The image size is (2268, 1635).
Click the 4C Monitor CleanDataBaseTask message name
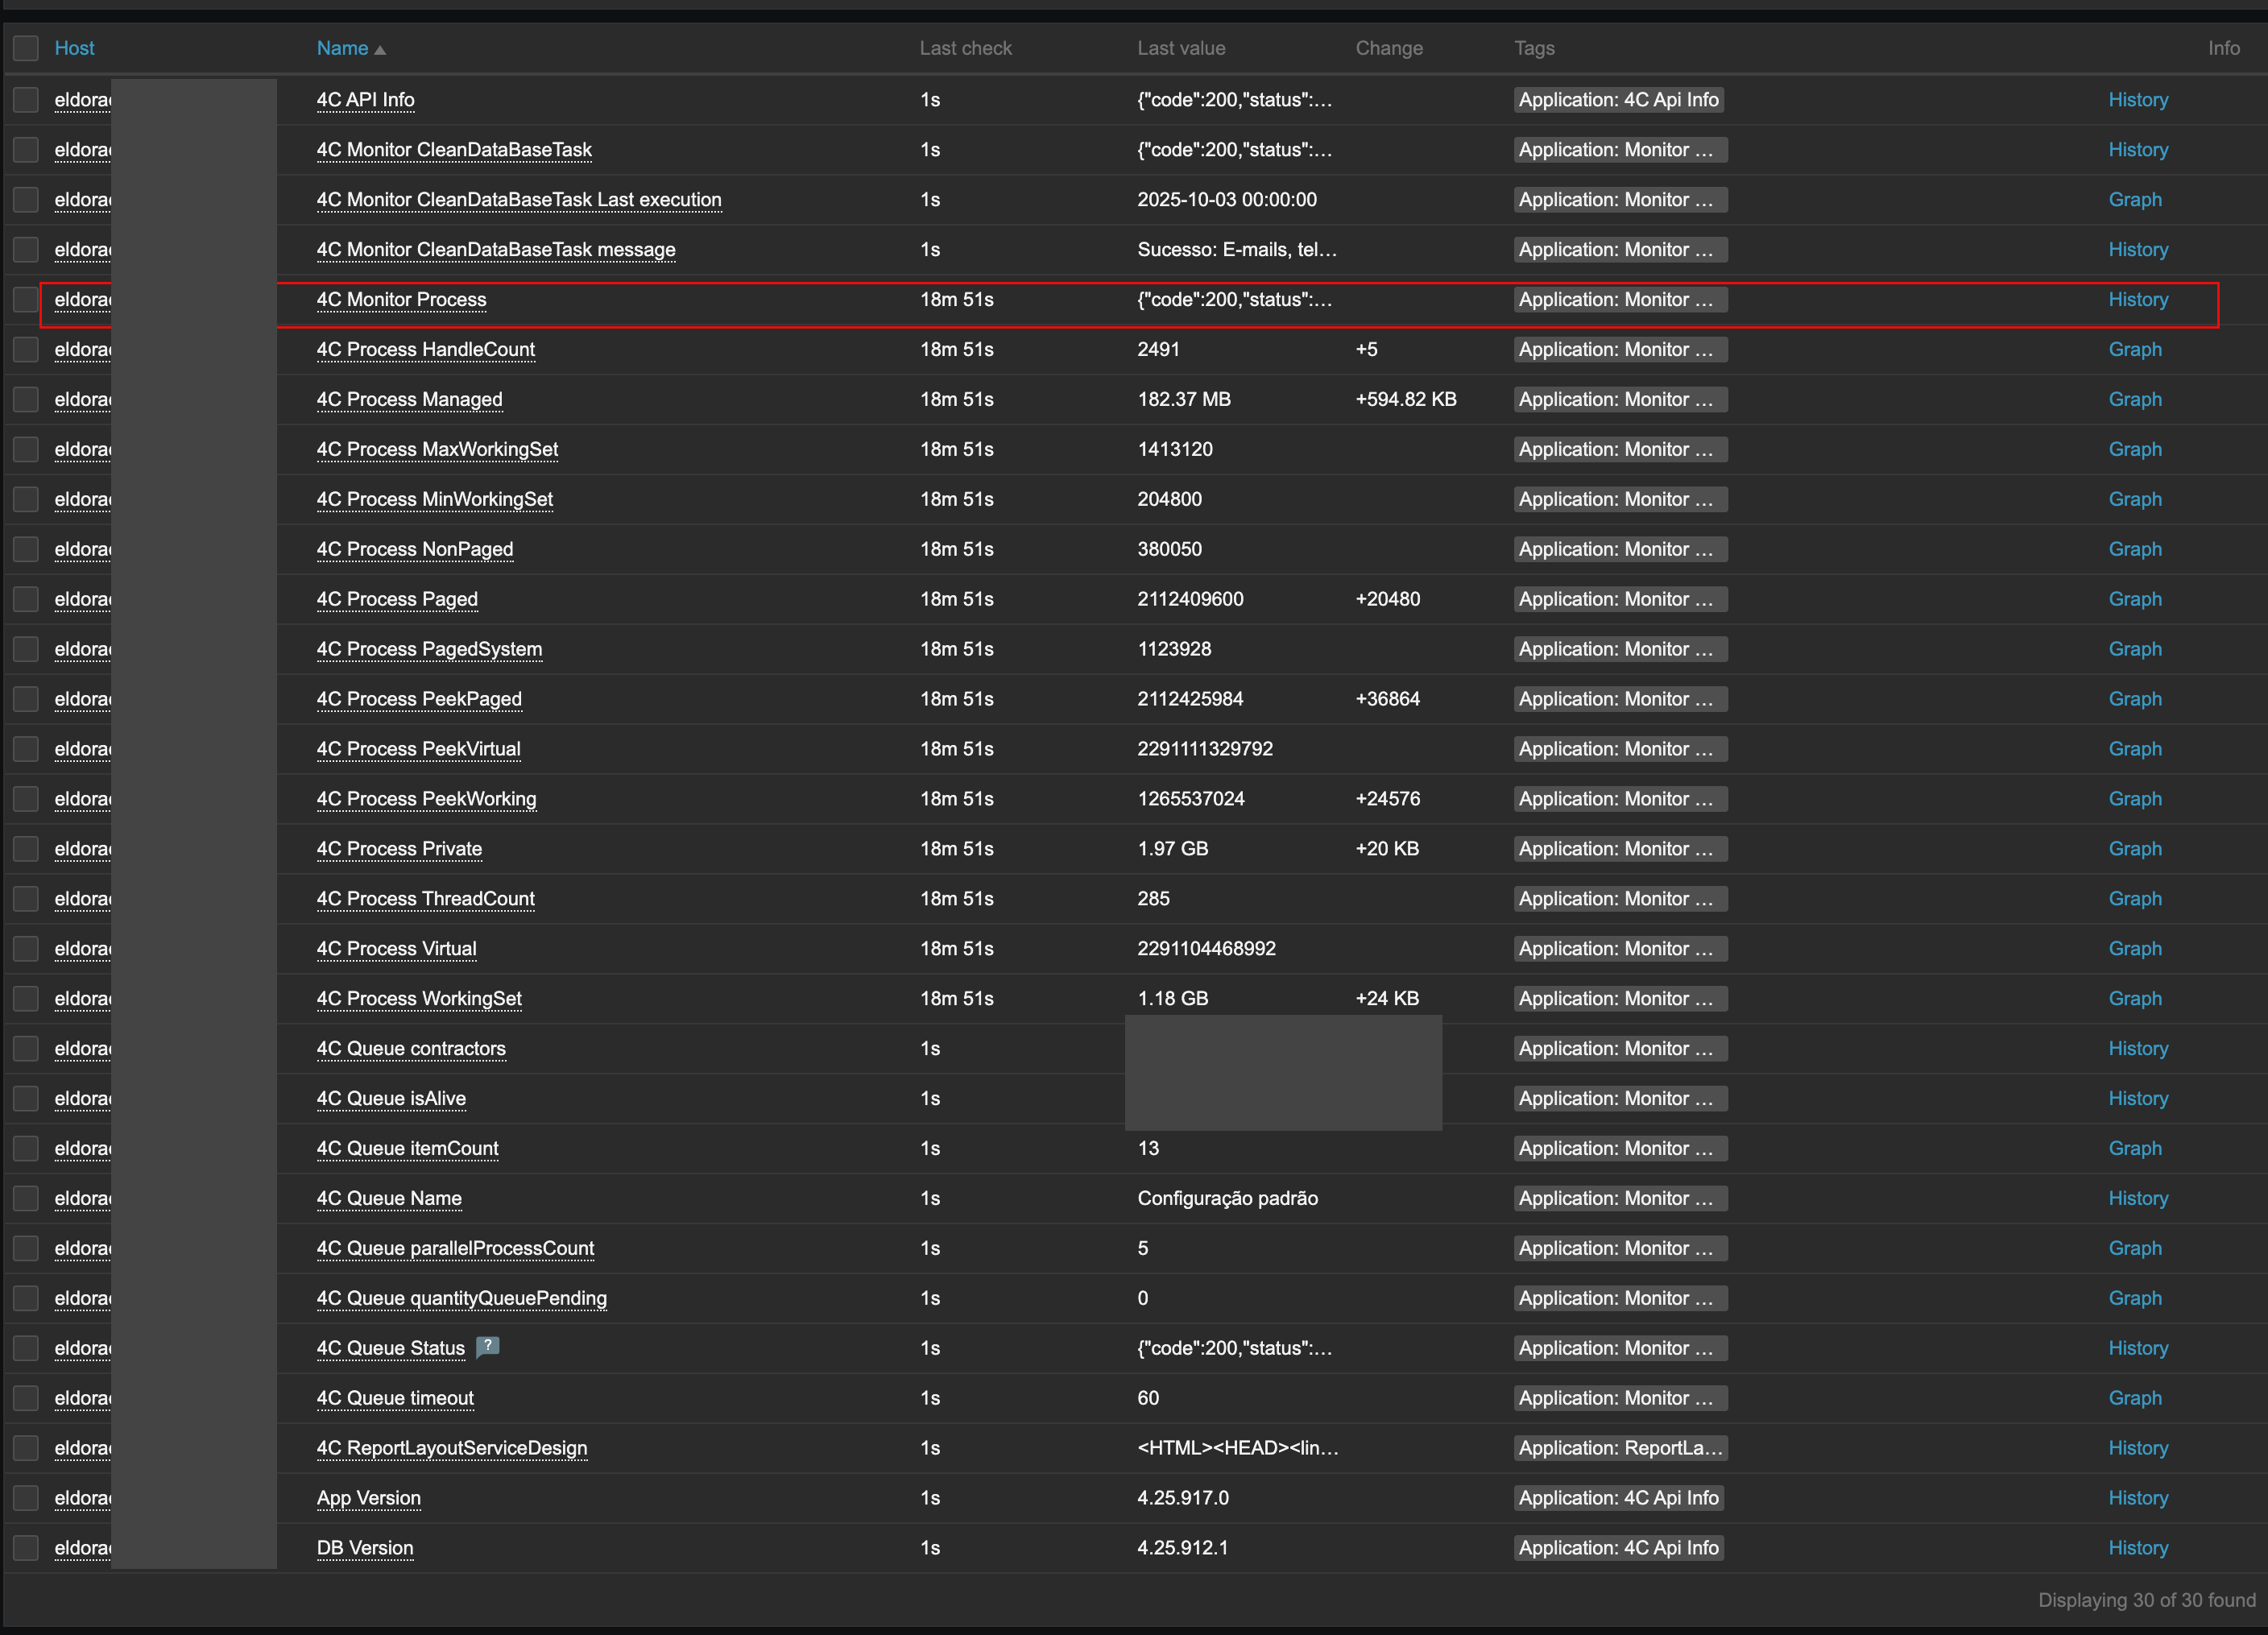pos(495,249)
